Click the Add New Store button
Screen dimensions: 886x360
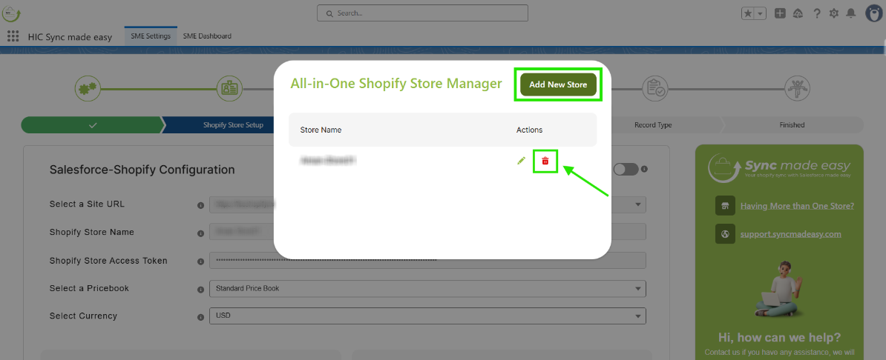[x=558, y=84]
